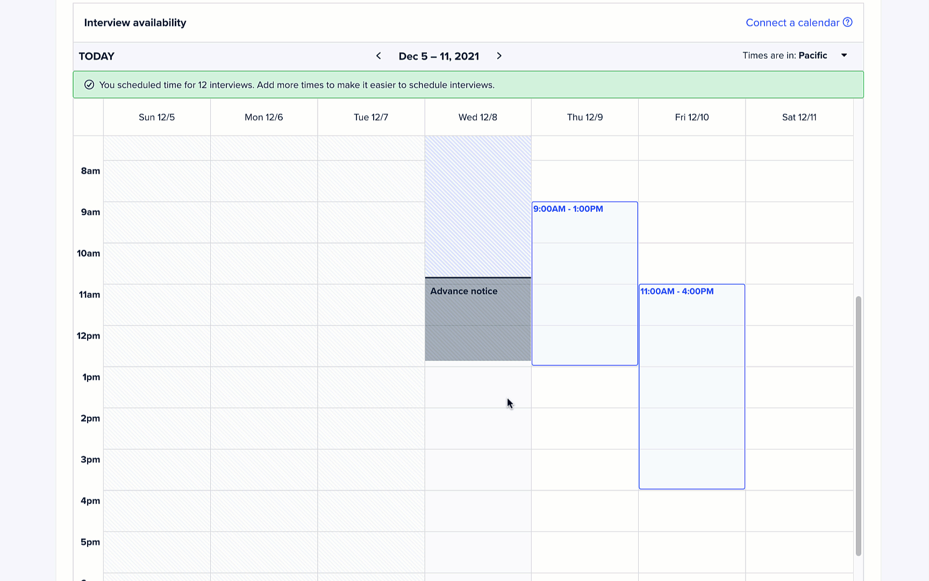Click the 5pm time label
Screen dimensions: 929x581
90,542
